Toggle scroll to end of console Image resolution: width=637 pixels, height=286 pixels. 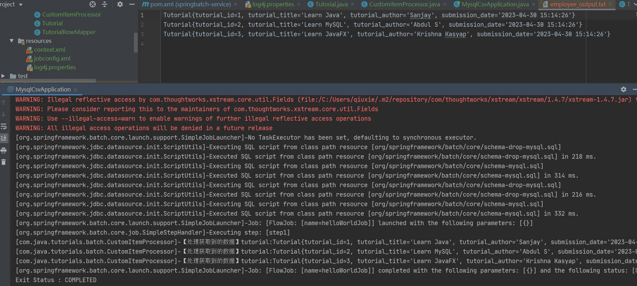[4, 138]
